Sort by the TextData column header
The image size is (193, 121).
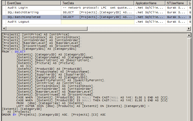(x=97, y=3)
